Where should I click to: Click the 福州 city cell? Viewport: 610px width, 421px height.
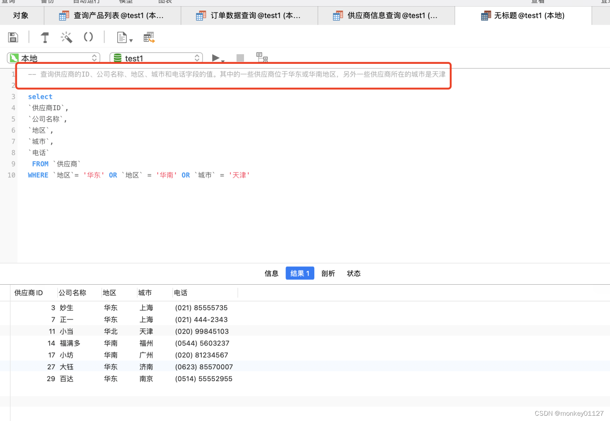click(x=146, y=343)
